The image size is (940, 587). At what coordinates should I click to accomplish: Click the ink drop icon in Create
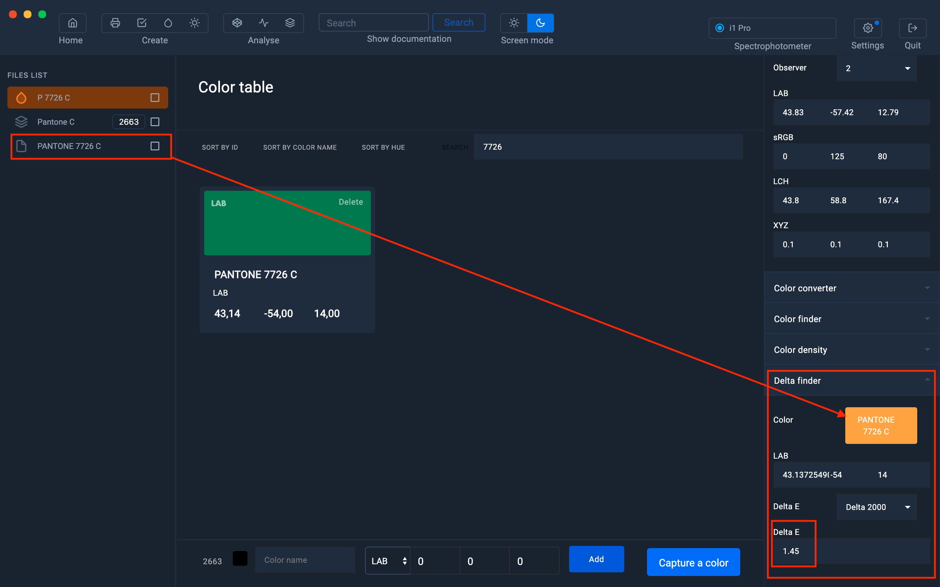168,23
